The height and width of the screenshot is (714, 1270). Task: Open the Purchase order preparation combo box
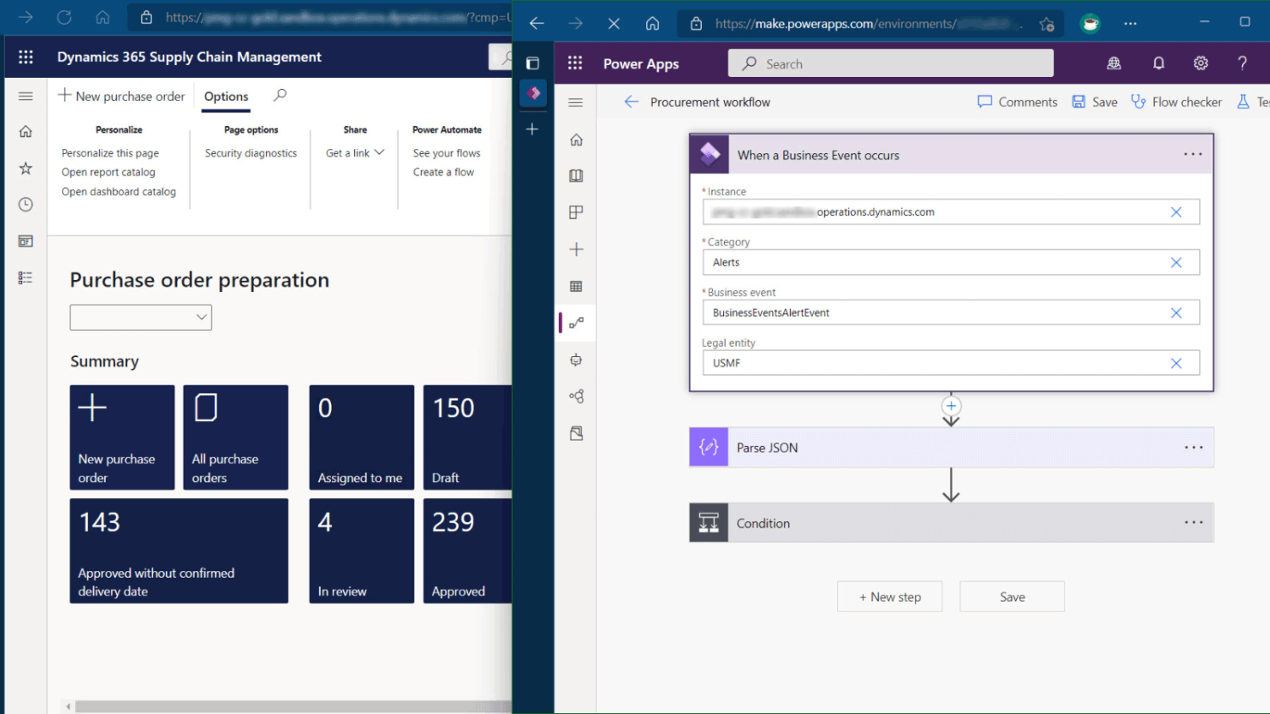click(x=141, y=317)
